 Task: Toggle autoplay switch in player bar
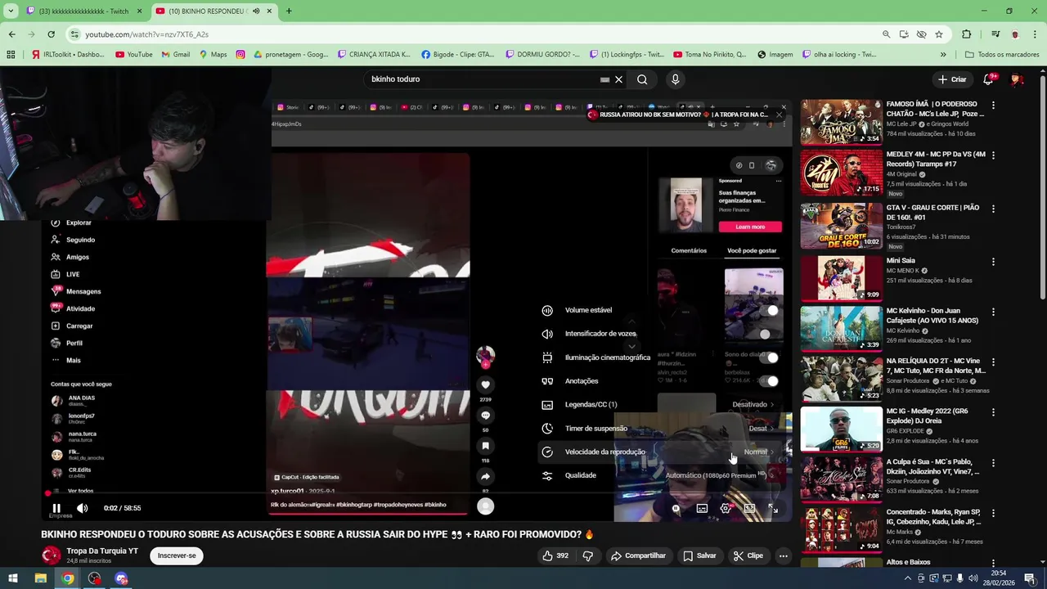tap(676, 508)
